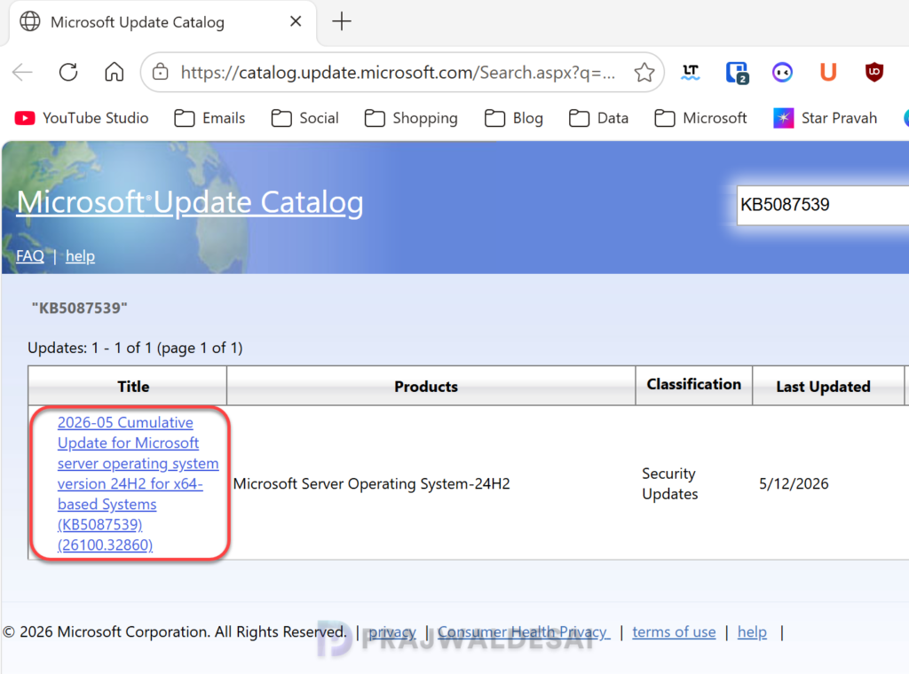Open YouTube Studio bookmark
This screenshot has width=909, height=674.
[x=82, y=118]
